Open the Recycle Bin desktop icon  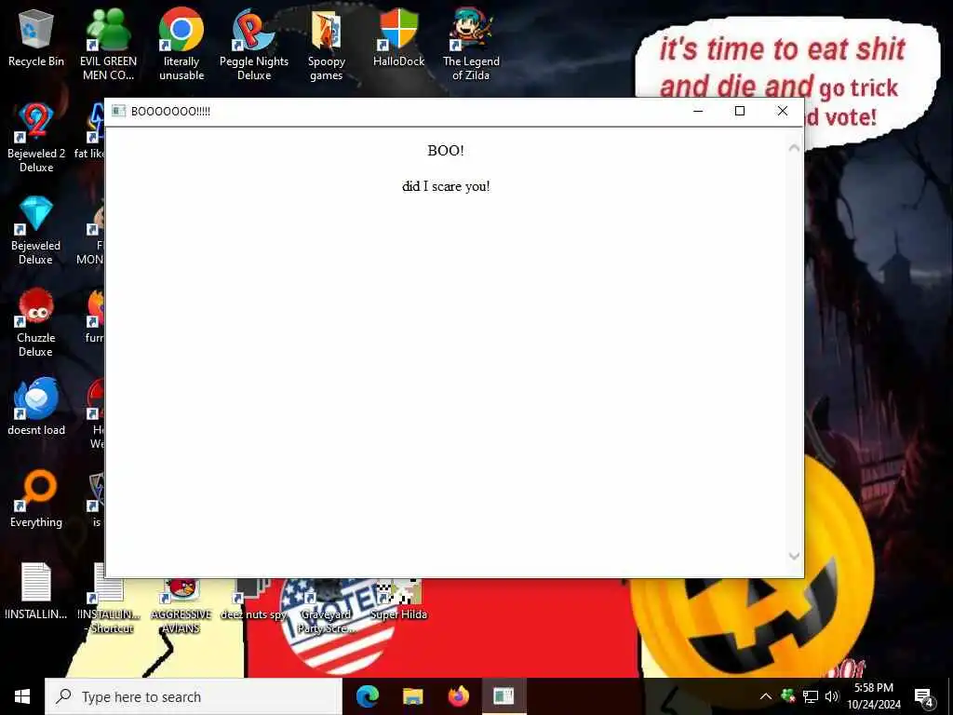point(36,37)
